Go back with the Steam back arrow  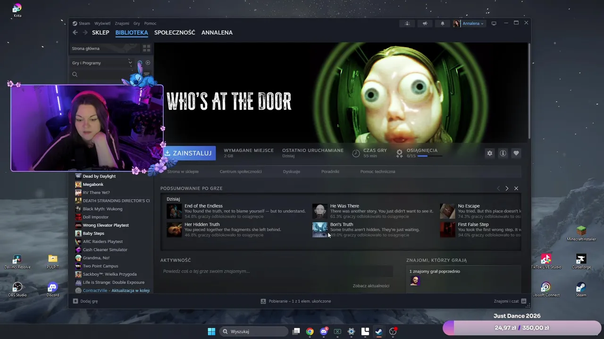(x=75, y=32)
